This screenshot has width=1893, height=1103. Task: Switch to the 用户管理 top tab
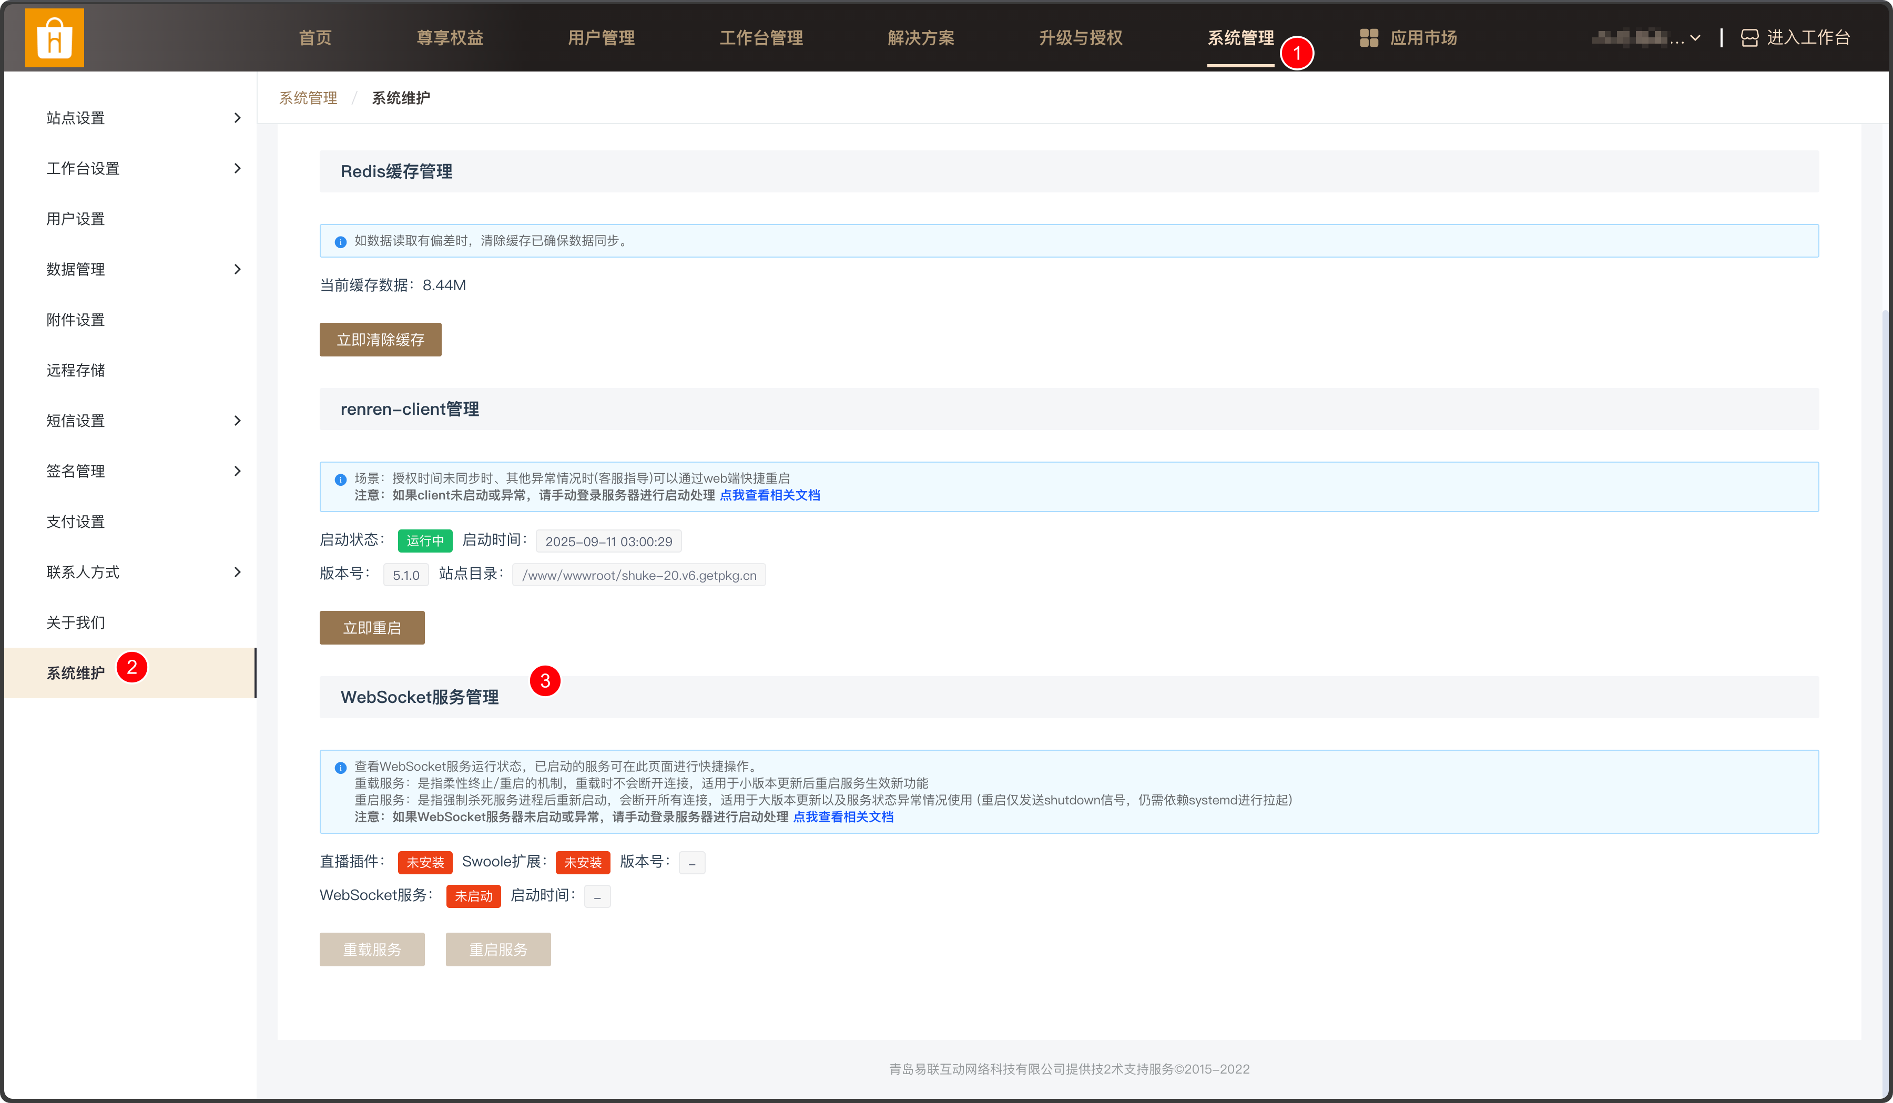coord(601,37)
